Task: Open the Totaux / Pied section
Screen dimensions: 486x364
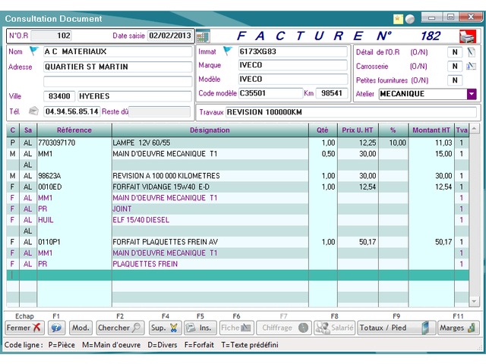Action: coord(396,328)
